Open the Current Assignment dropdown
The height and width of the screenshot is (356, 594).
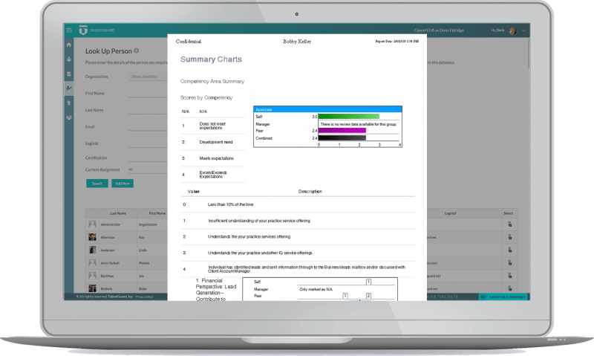[x=147, y=169]
